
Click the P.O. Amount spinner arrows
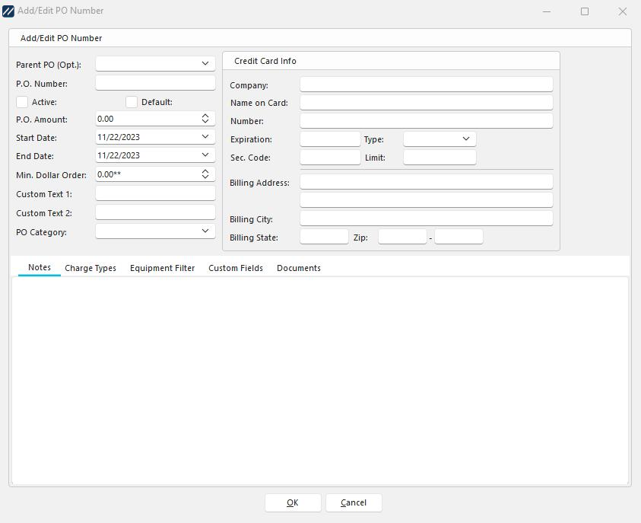point(205,119)
